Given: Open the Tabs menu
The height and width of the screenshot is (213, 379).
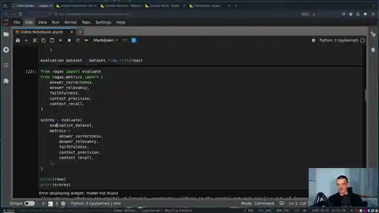Looking at the screenshot, I should tap(86, 22).
